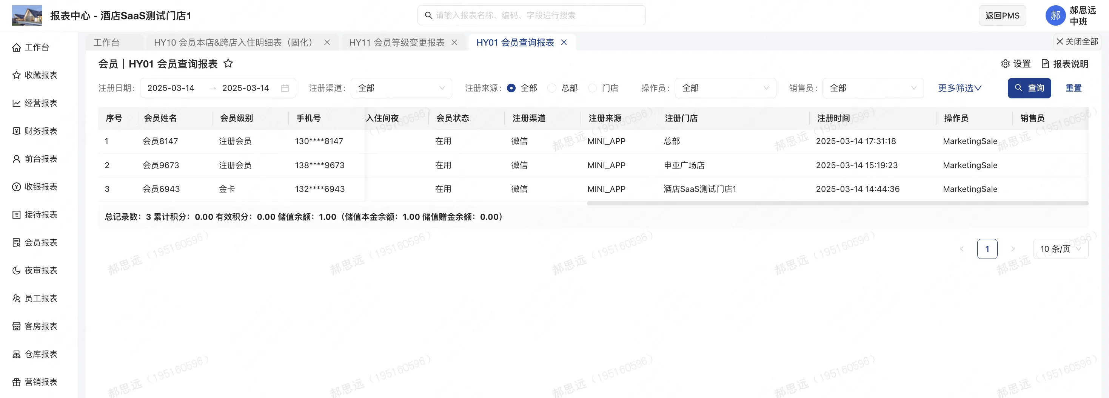Switch to HY11 会员等级变更报表 tab
This screenshot has width=1109, height=398.
point(396,43)
